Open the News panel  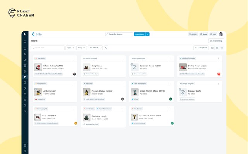pyautogui.click(x=203, y=34)
